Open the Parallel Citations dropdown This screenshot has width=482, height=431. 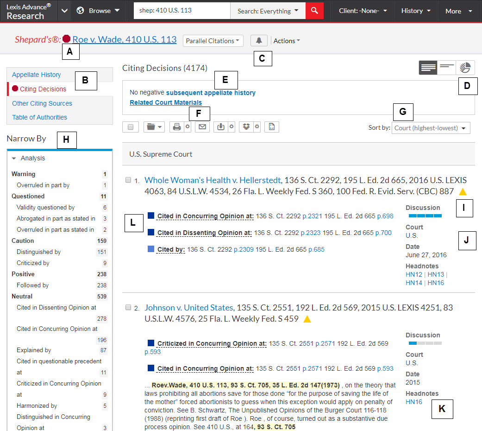tap(213, 41)
